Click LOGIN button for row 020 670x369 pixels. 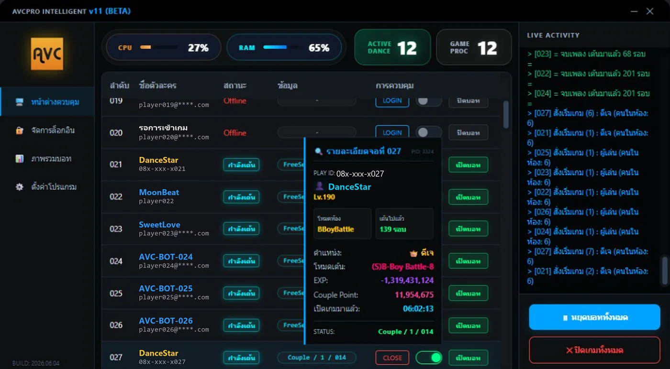tap(392, 132)
